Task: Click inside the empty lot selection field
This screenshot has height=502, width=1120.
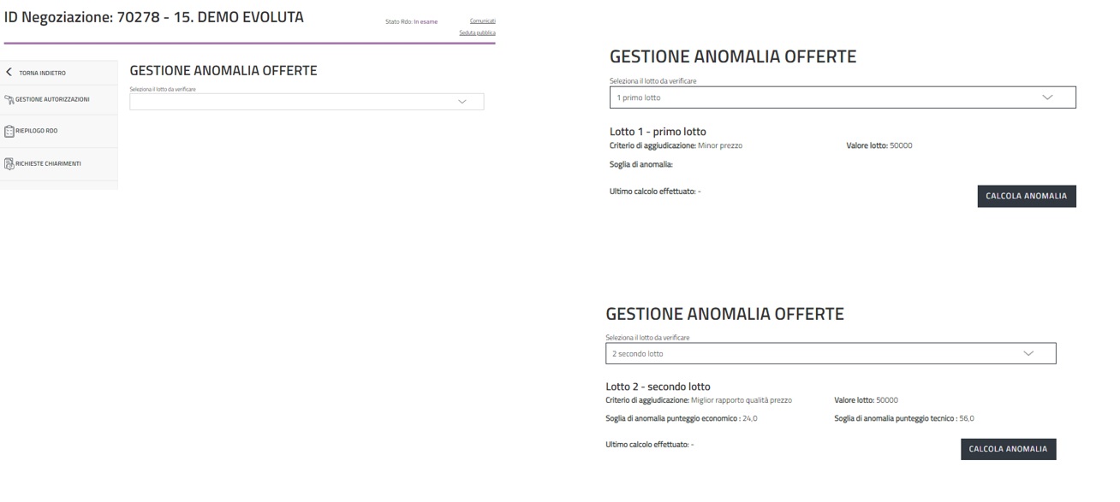Action: (291, 102)
